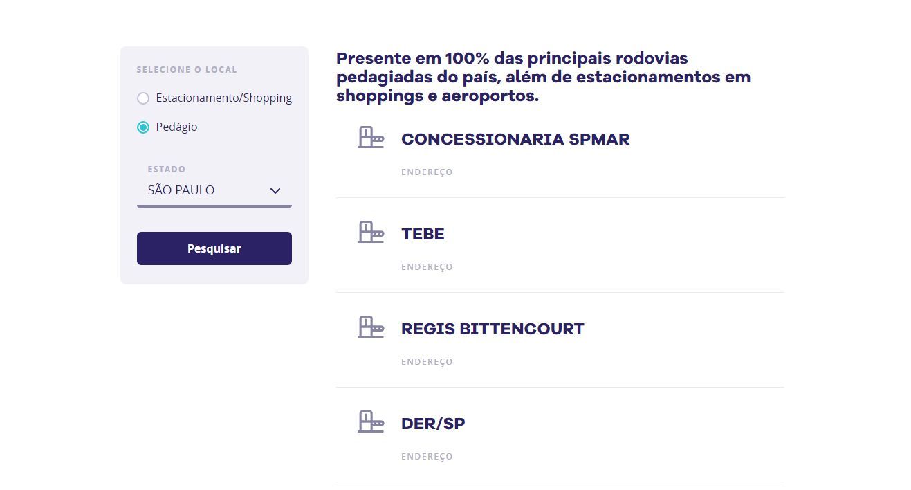Click ENDEREÇO label under CONCESSIONARIA SPMAR

(427, 172)
